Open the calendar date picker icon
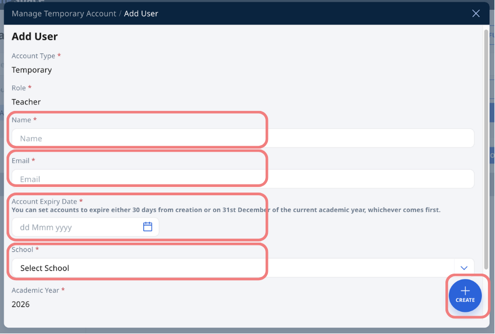This screenshot has height=334, width=495. [148, 227]
